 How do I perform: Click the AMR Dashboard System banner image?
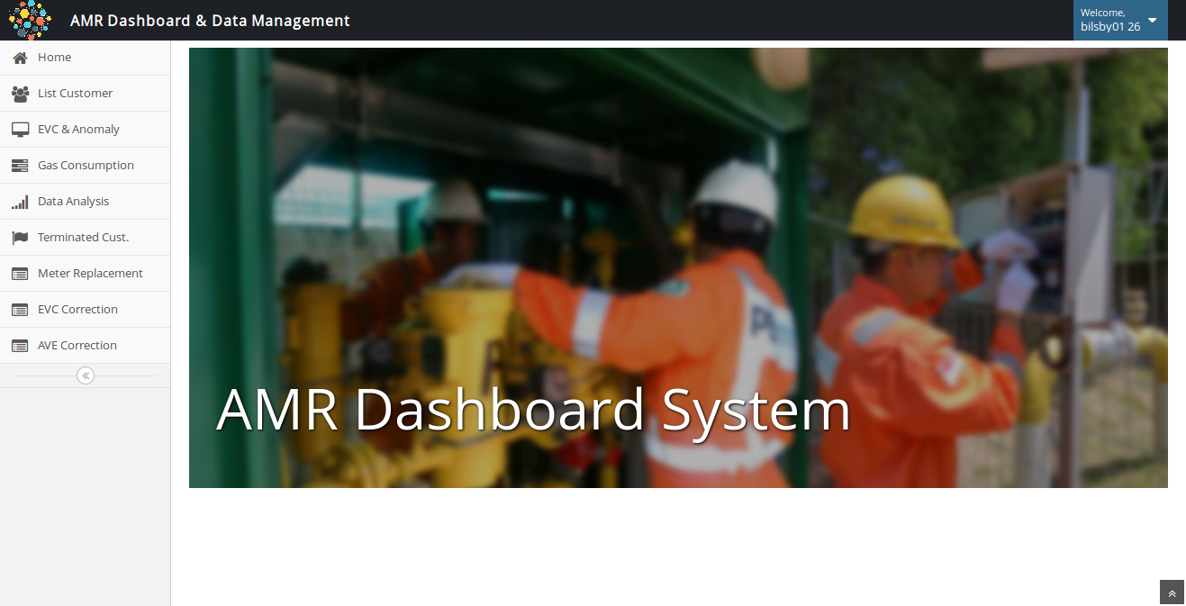pos(678,267)
